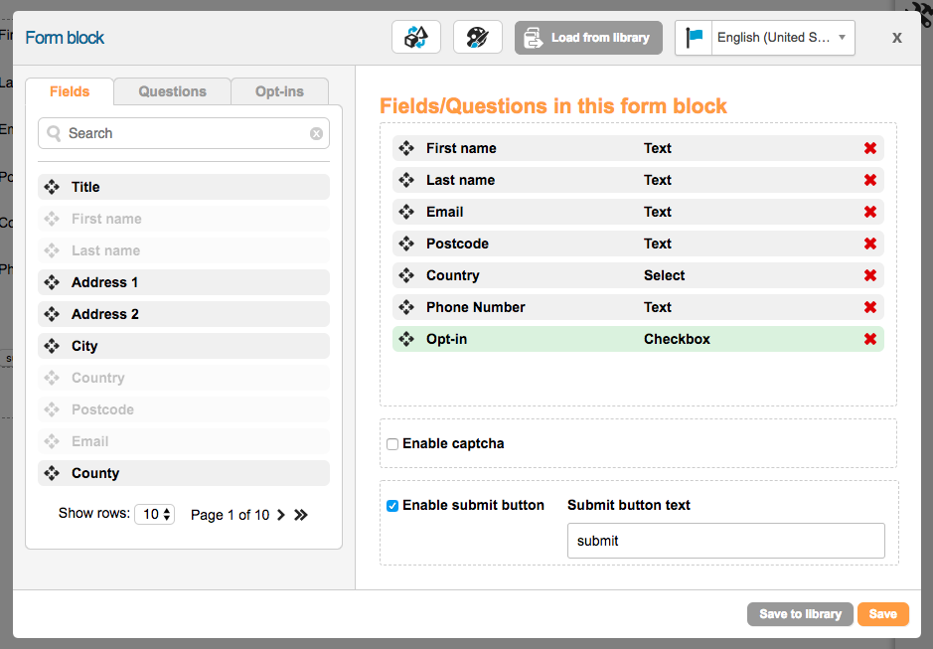
Task: Open the paint palette style button
Action: pyautogui.click(x=478, y=38)
